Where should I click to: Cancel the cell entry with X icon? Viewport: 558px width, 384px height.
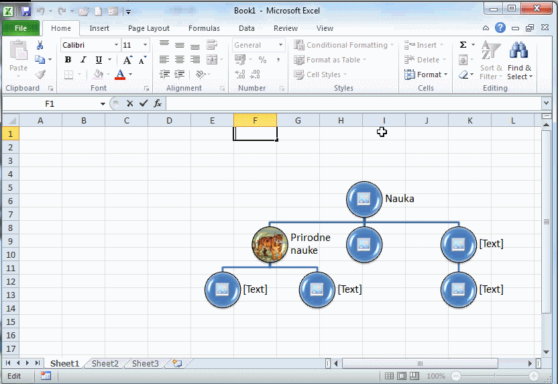(130, 103)
